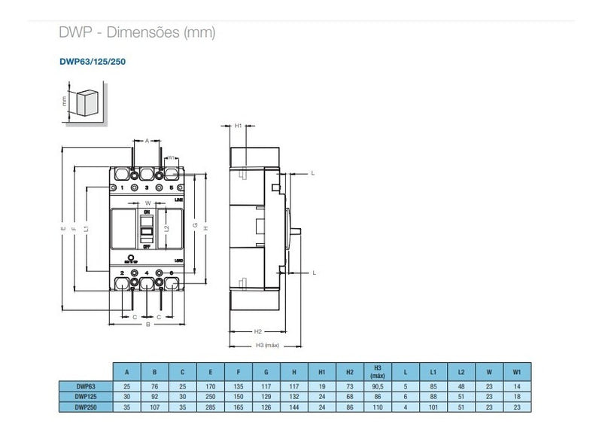The height and width of the screenshot is (439, 602).
Task: Click terminal 5 on the top terminal row
Action: click(x=172, y=186)
